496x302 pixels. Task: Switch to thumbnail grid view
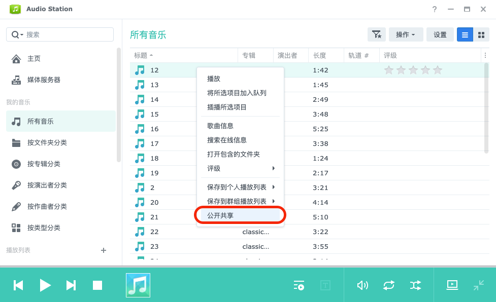tap(481, 34)
